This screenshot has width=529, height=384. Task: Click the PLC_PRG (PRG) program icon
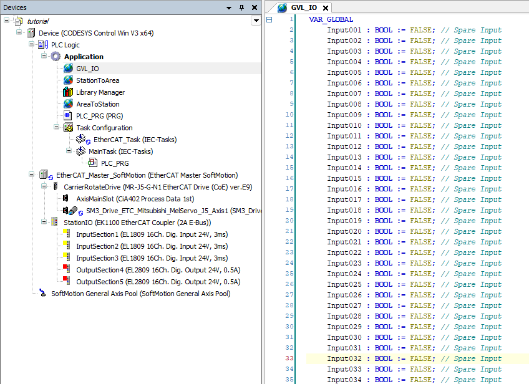point(68,115)
